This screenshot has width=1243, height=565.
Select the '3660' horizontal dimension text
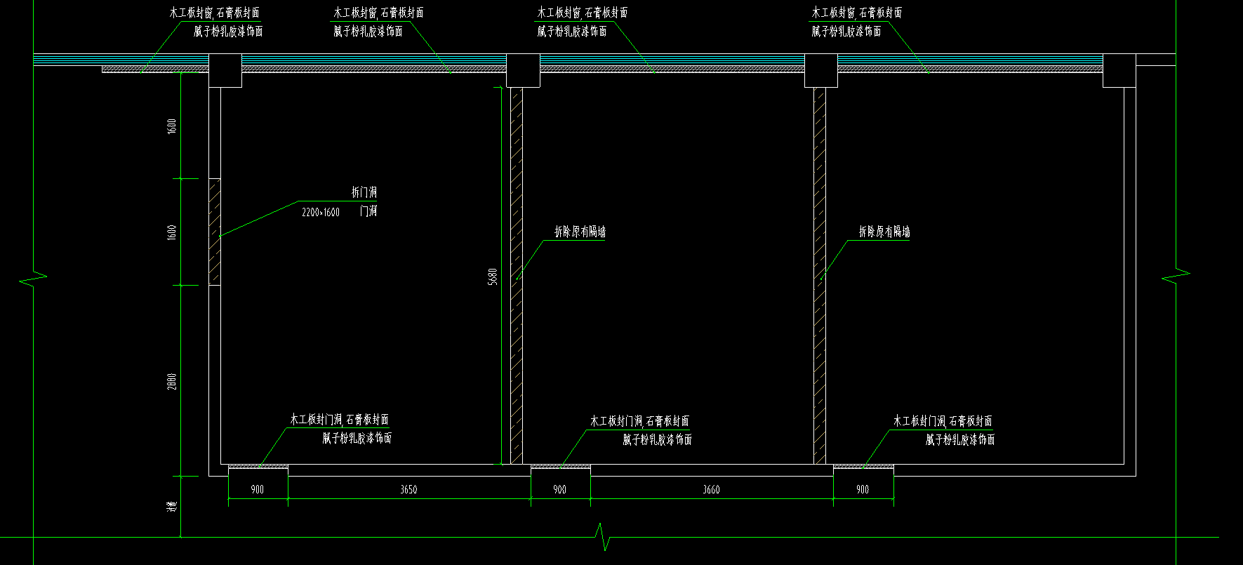(x=711, y=489)
